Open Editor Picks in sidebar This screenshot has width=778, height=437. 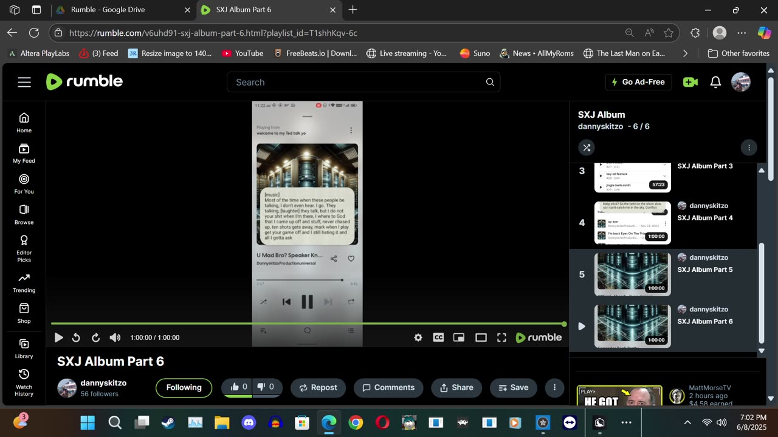click(x=24, y=248)
